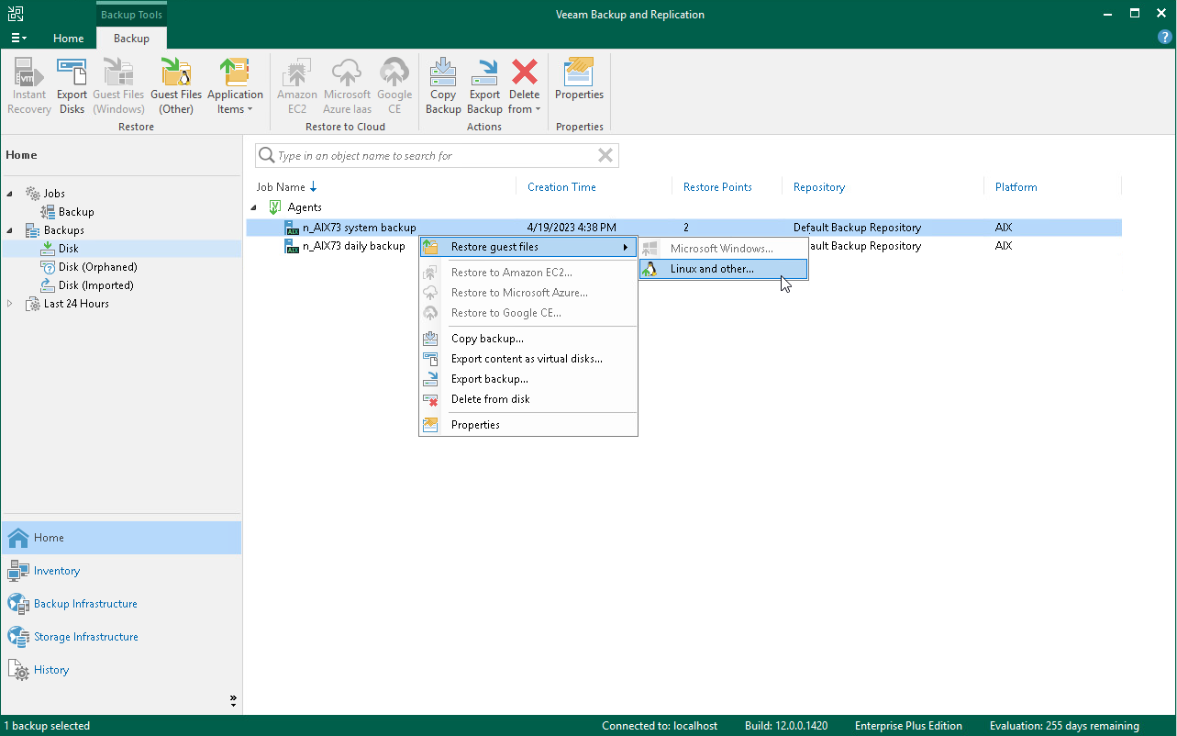Click Enterprise Plus Edition in status bar
The width and height of the screenshot is (1177, 736).
[908, 726]
